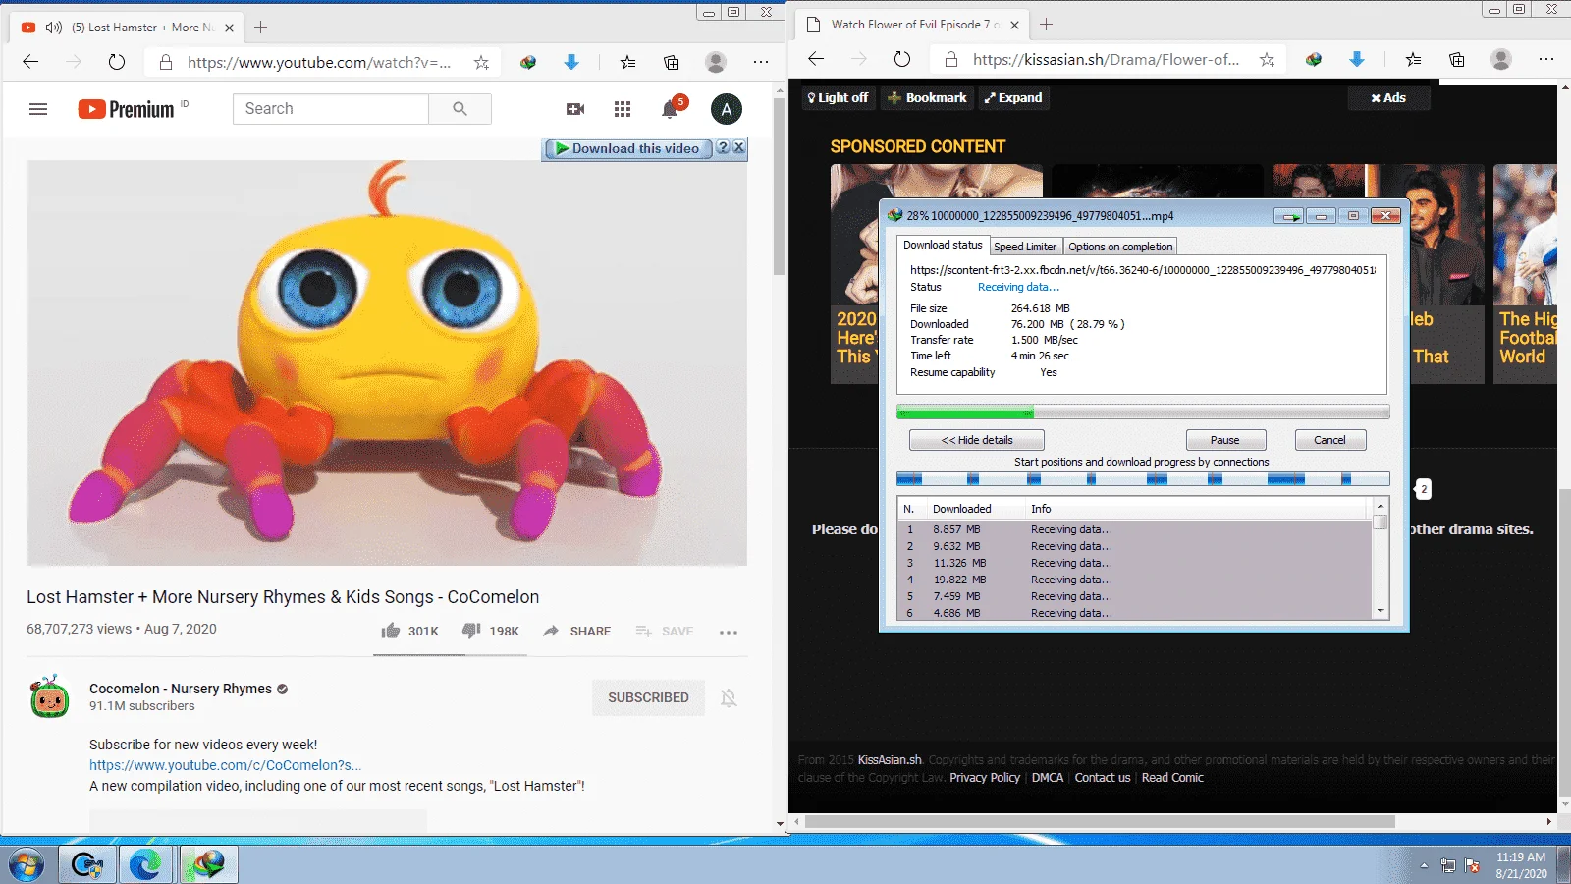Open settings ellipsis in YouTube window
Viewport: 1571px width, 884px height.
(x=761, y=62)
